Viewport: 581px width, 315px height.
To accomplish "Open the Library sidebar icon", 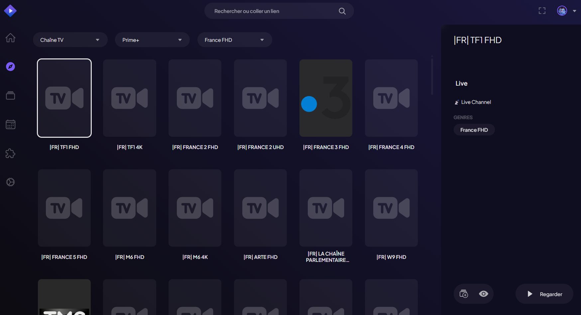I will 10,96.
